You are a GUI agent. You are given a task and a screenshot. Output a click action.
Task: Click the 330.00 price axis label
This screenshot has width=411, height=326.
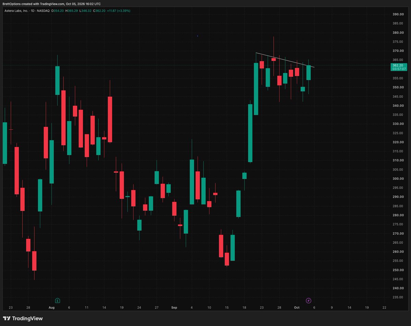coord(398,124)
